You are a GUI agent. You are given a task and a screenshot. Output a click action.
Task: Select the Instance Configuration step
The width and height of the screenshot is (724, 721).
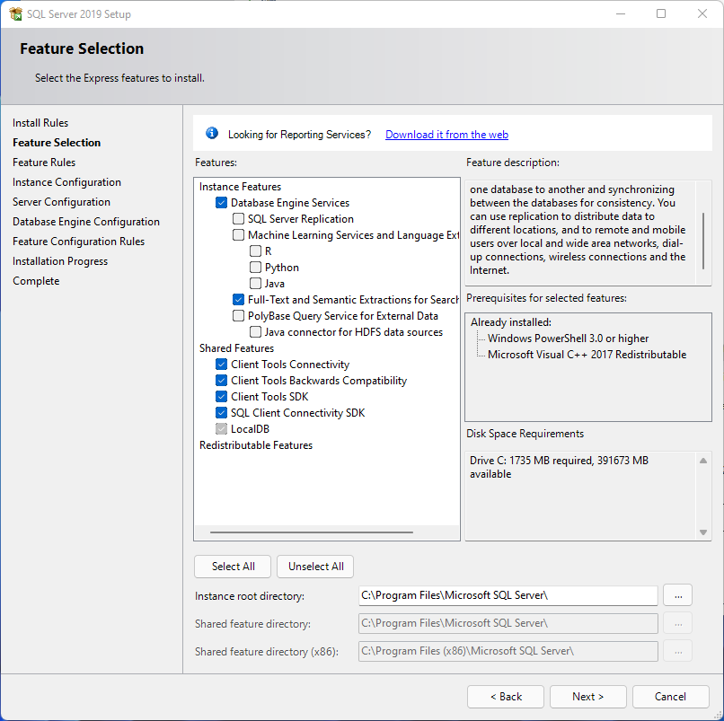[x=67, y=182]
